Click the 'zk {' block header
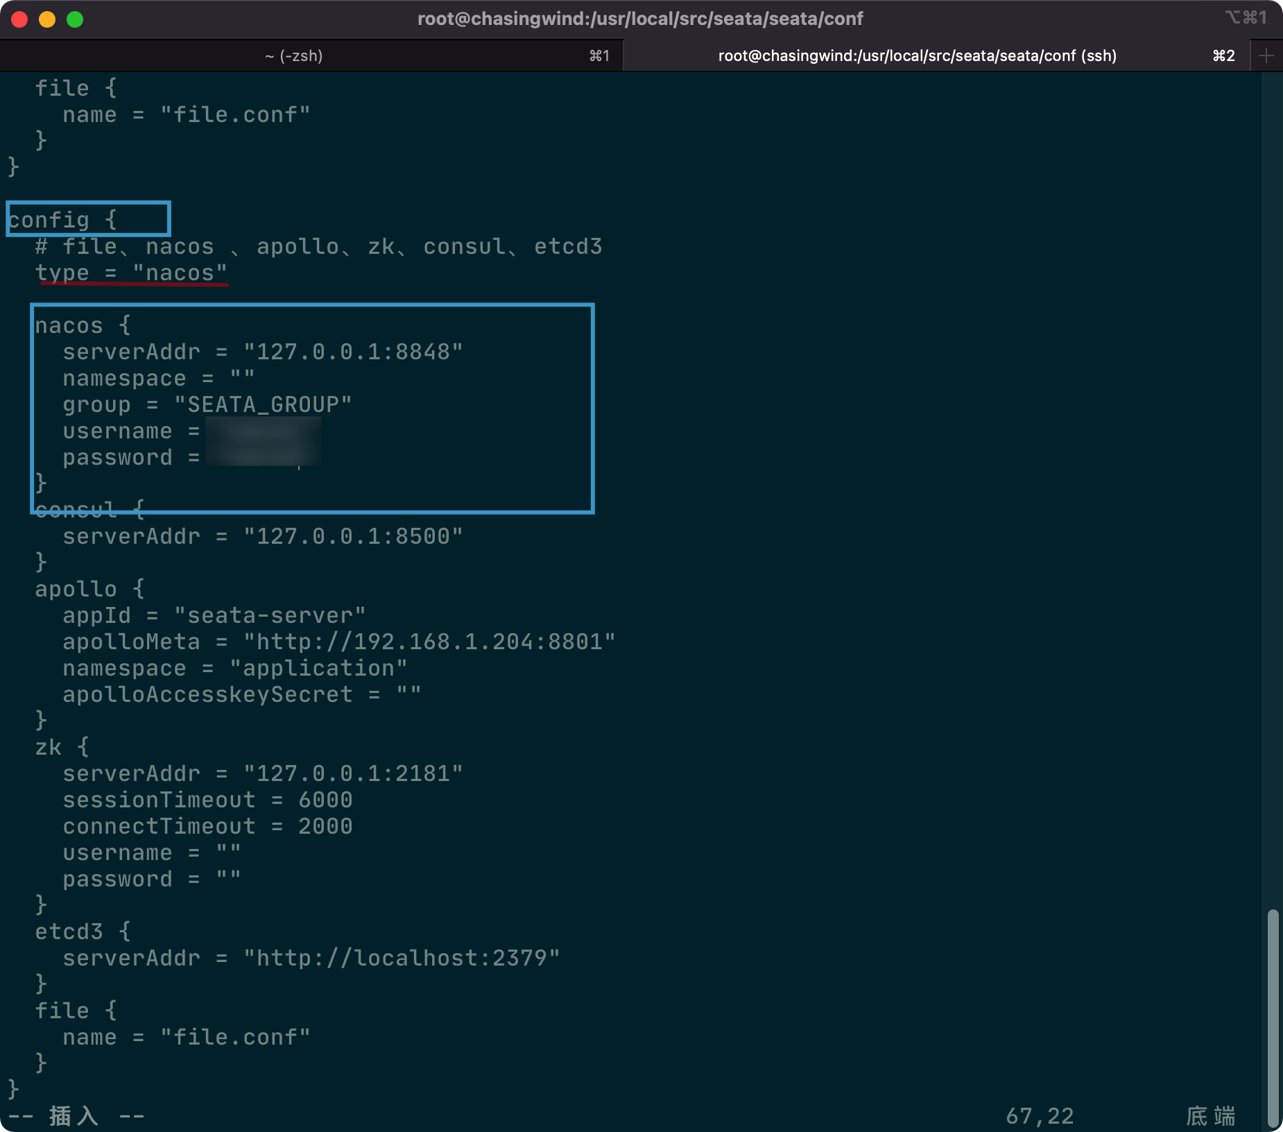This screenshot has width=1283, height=1132. tap(62, 747)
